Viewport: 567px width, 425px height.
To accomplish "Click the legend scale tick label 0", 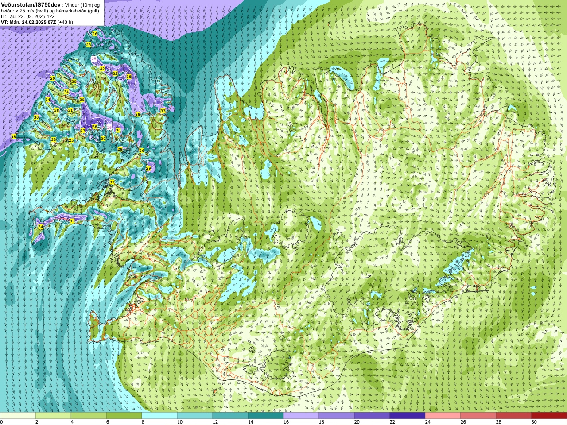I will pyautogui.click(x=2, y=422).
